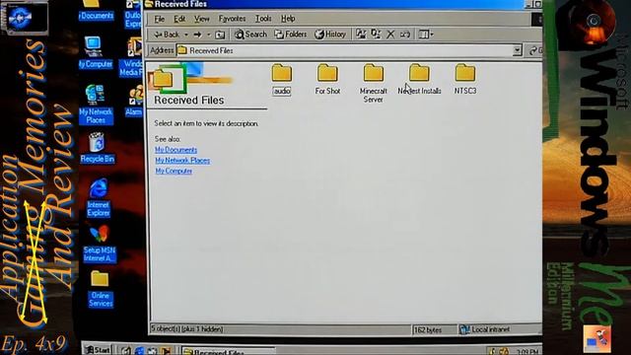Launch Outlook Express from quick launch
The width and height of the screenshot is (631, 355).
[x=152, y=351]
